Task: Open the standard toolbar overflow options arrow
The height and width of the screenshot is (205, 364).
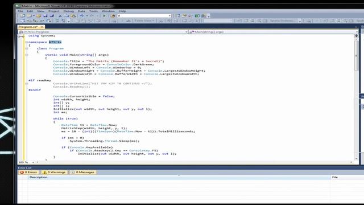Action: [209, 17]
